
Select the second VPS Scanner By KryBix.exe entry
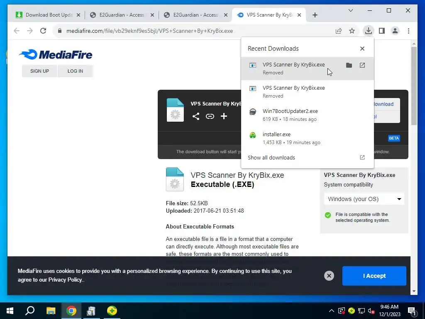(308, 92)
